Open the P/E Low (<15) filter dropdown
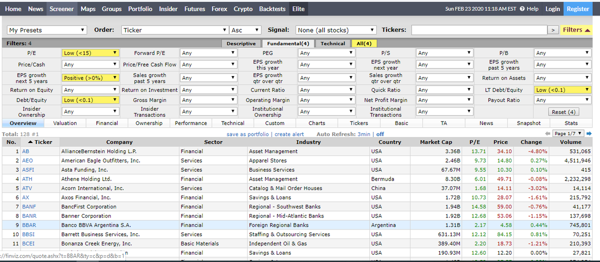This screenshot has width=600, height=262. [x=90, y=52]
